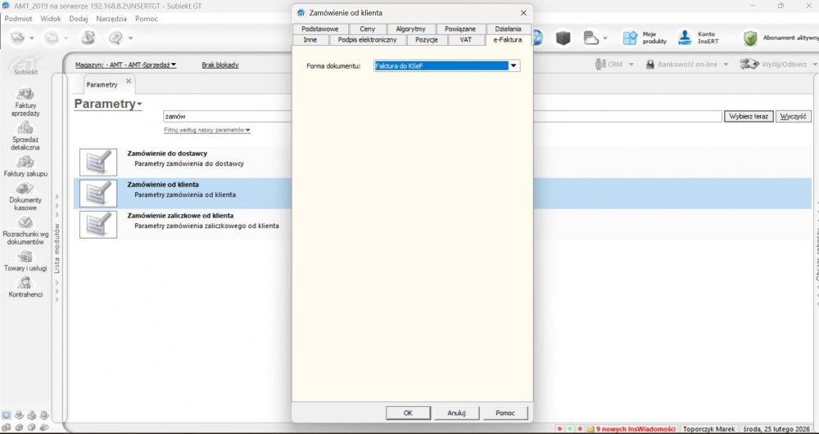Click the help question-mark toolbar icon
The height and width of the screenshot is (434, 819).
[x=115, y=38]
